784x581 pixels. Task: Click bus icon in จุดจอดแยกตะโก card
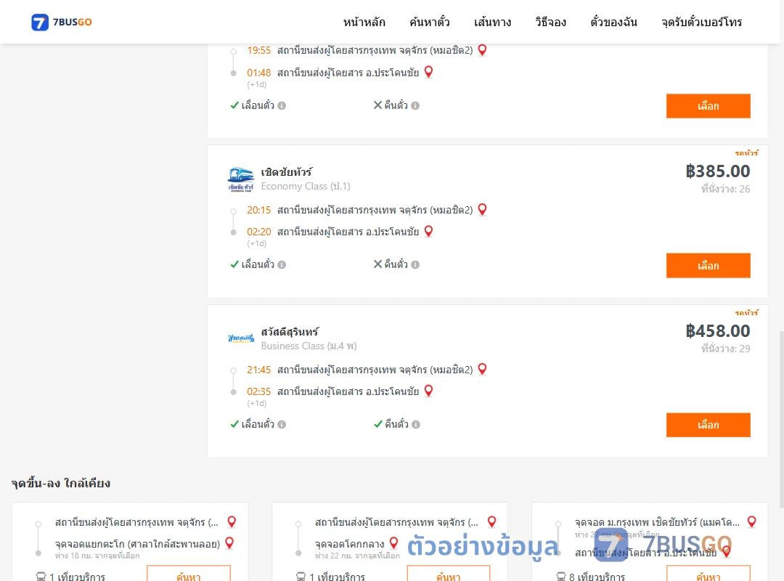click(41, 577)
